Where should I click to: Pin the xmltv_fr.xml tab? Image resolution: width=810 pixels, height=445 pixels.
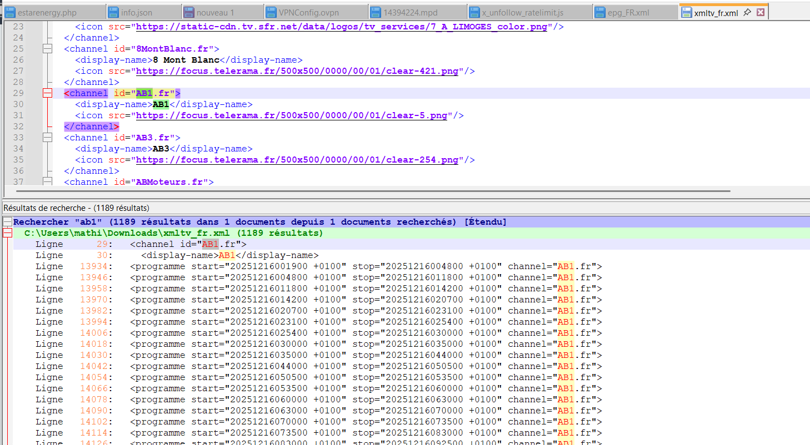[x=747, y=12]
